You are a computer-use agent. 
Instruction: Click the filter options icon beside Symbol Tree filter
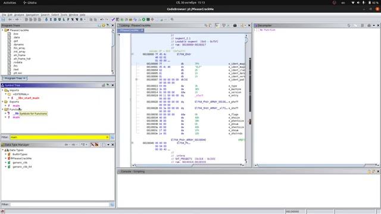(113, 137)
